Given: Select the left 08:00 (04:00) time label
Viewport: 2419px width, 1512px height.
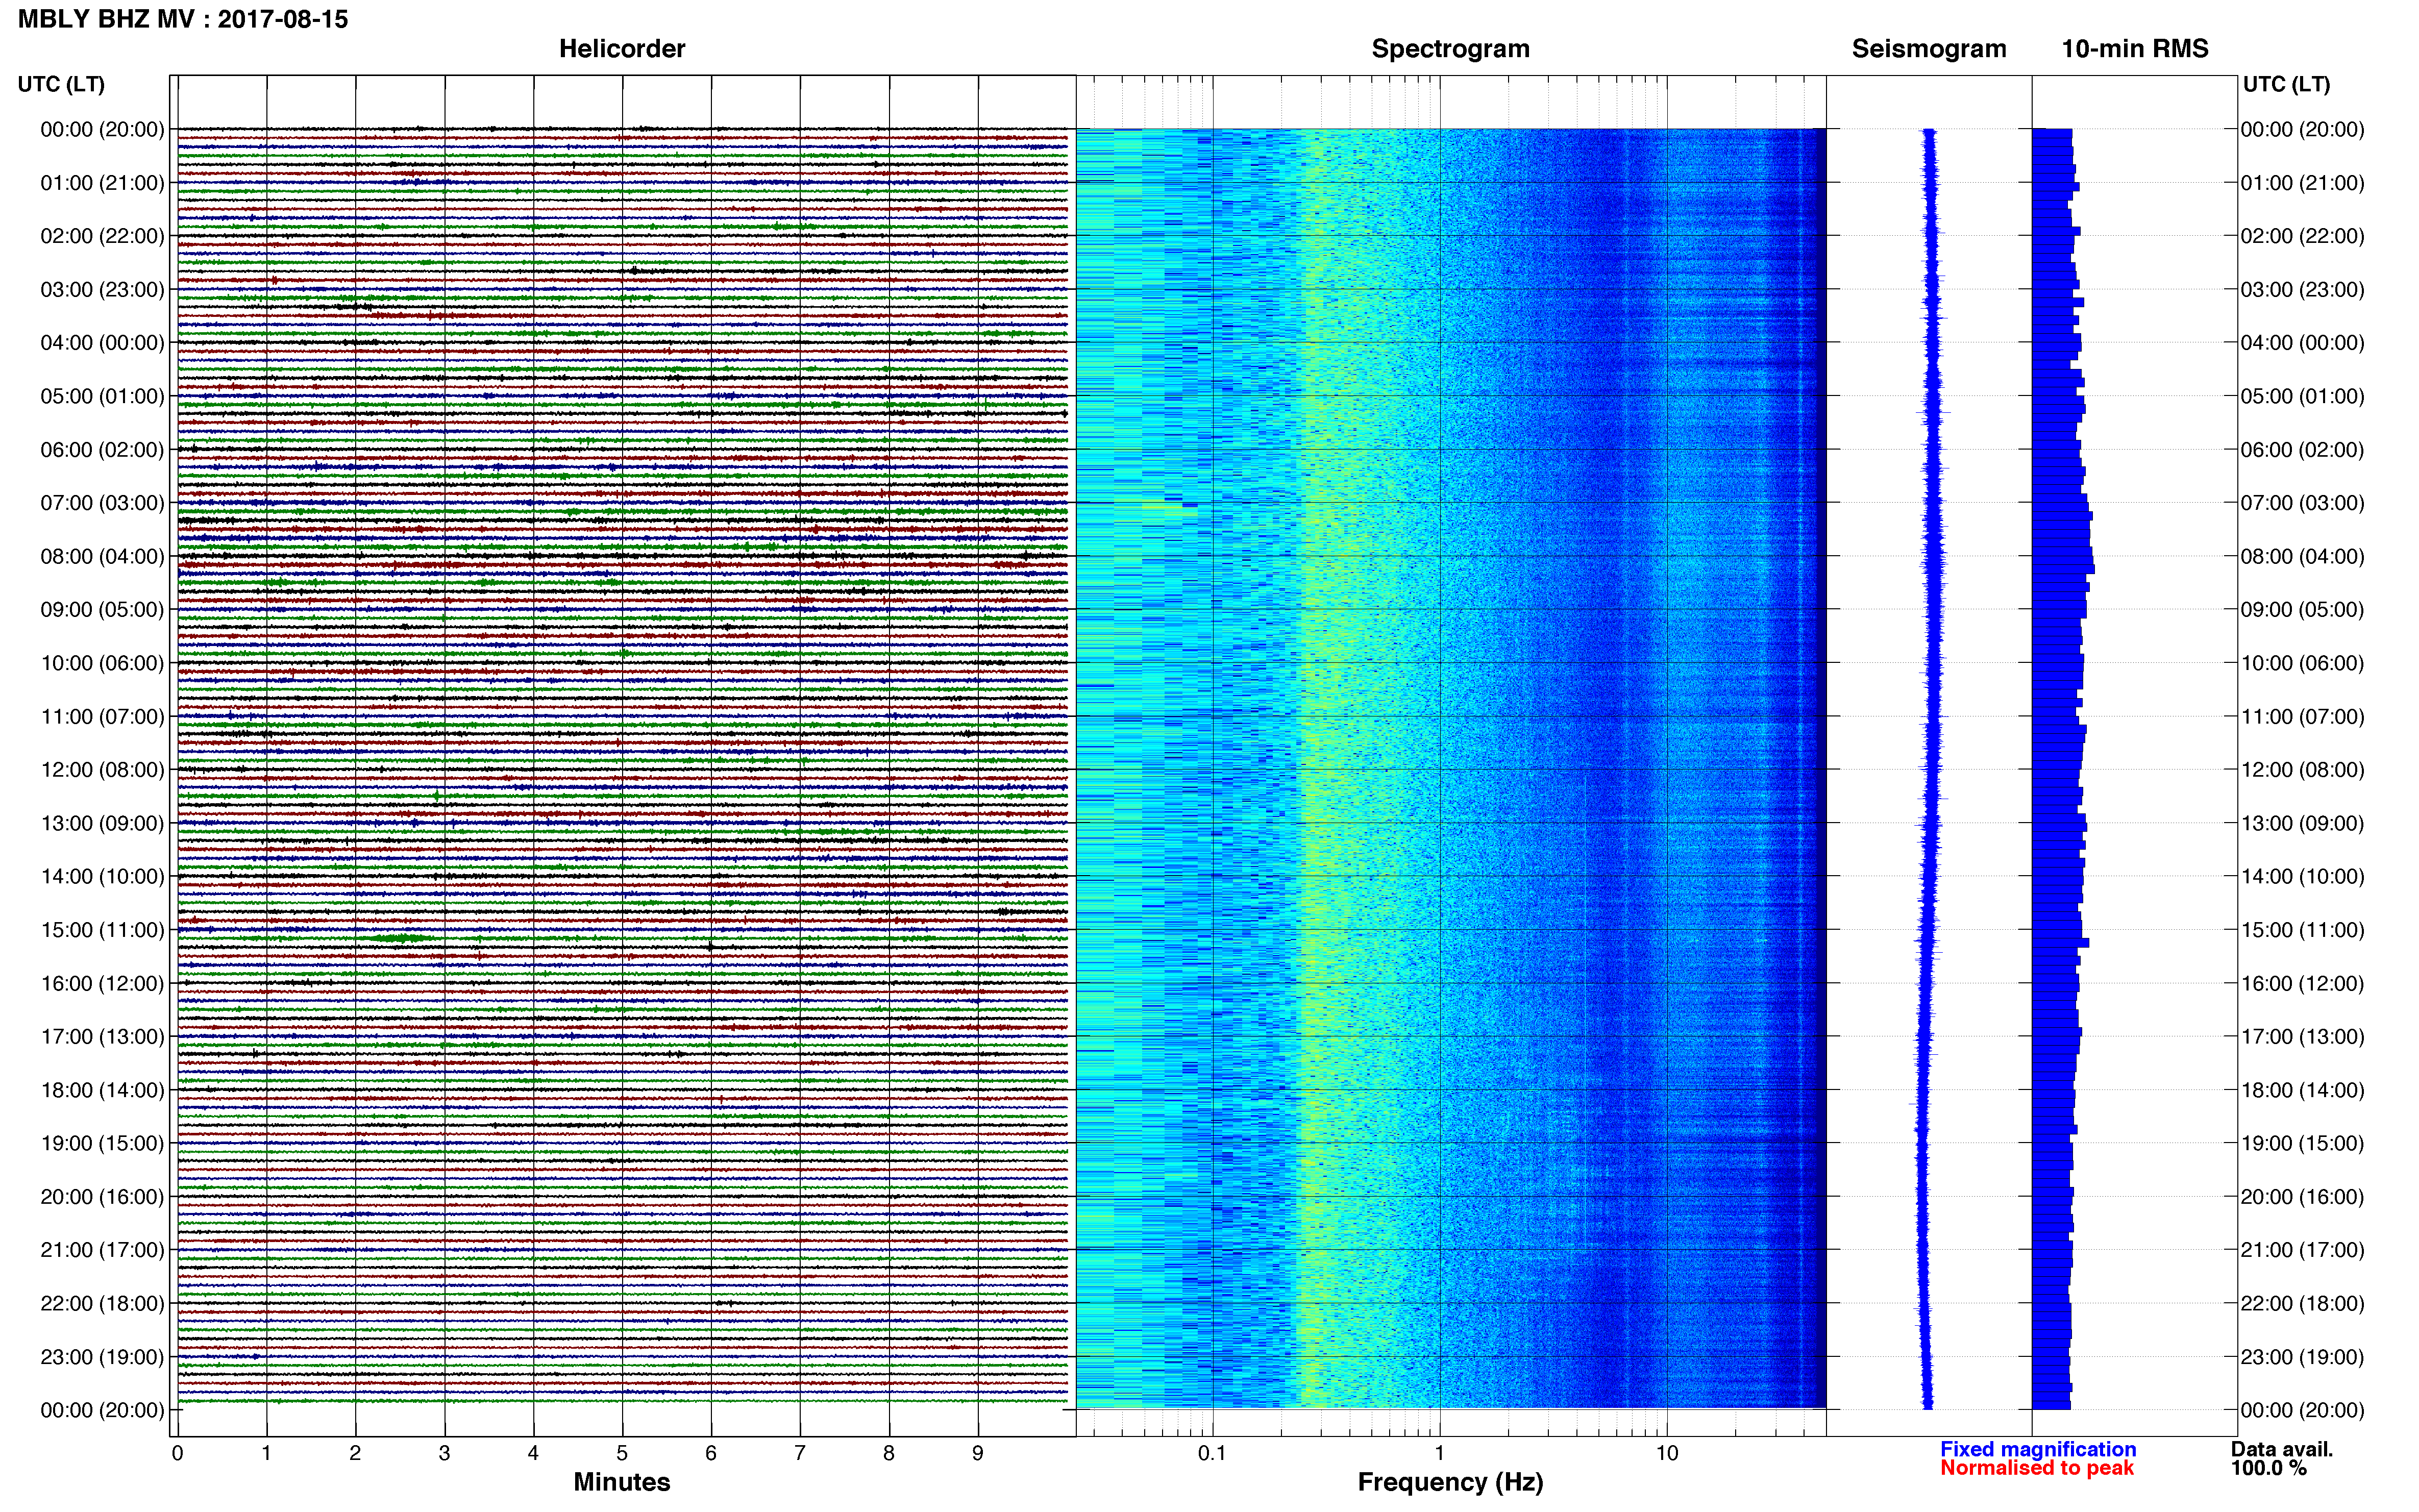Looking at the screenshot, I should tap(102, 556).
